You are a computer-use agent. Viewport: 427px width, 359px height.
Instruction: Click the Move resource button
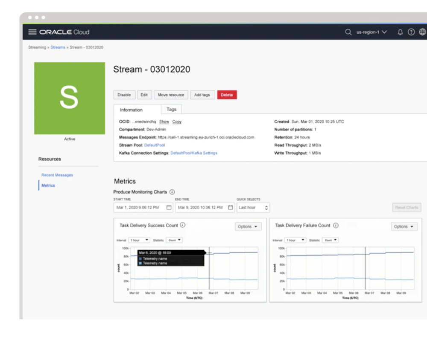[171, 95]
